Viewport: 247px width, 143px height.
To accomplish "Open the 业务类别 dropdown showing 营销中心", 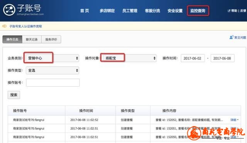I will (52, 58).
